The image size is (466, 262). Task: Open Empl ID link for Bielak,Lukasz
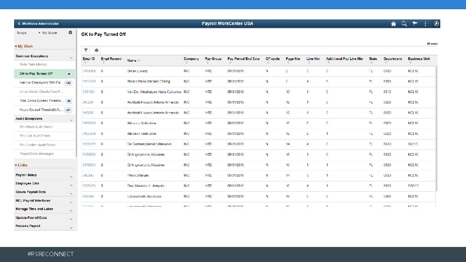pos(89,71)
